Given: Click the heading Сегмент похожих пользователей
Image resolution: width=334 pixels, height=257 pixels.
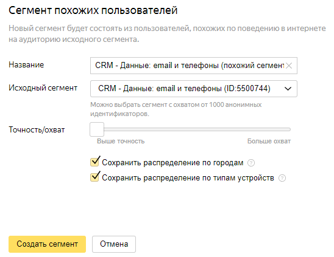Looking at the screenshot, I should 93,10.
